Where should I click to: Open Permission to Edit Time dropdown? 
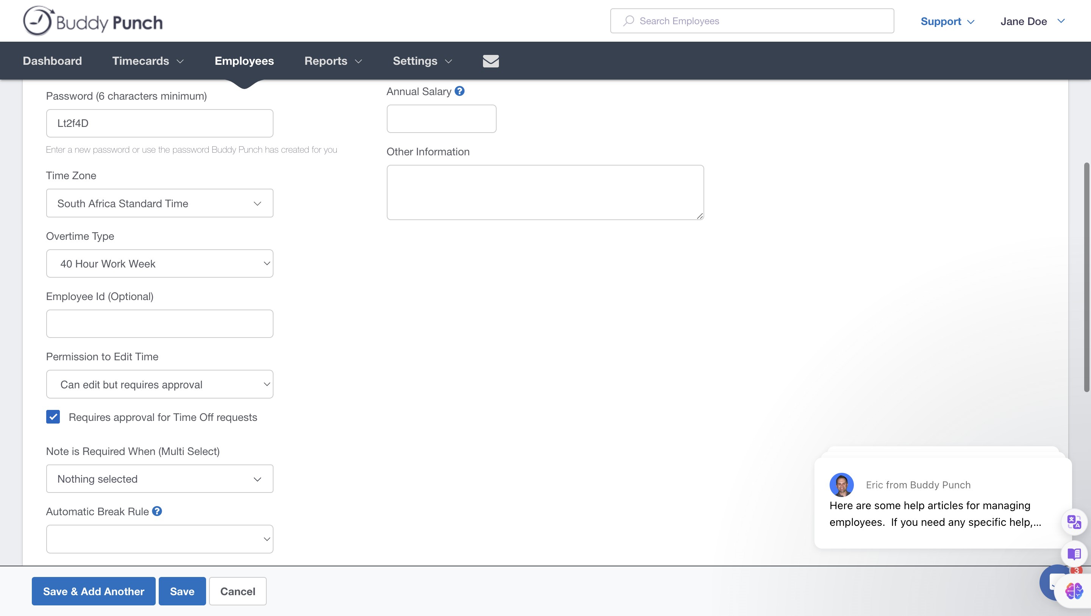pos(159,384)
